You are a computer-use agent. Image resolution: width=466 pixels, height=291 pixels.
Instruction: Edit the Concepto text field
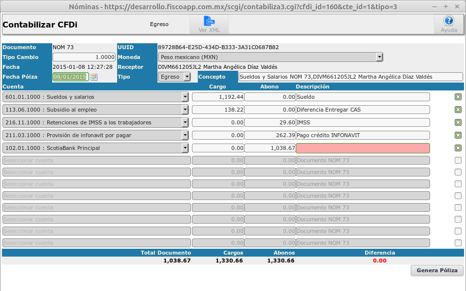[350, 77]
